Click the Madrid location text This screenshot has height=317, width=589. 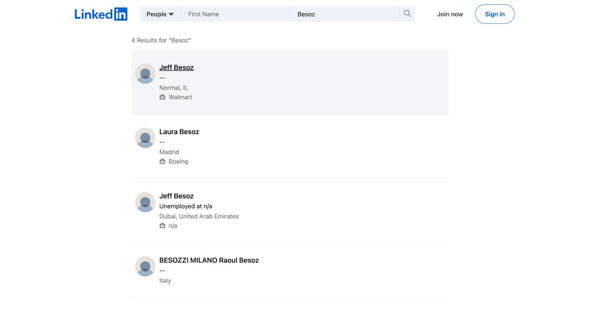pyautogui.click(x=169, y=152)
